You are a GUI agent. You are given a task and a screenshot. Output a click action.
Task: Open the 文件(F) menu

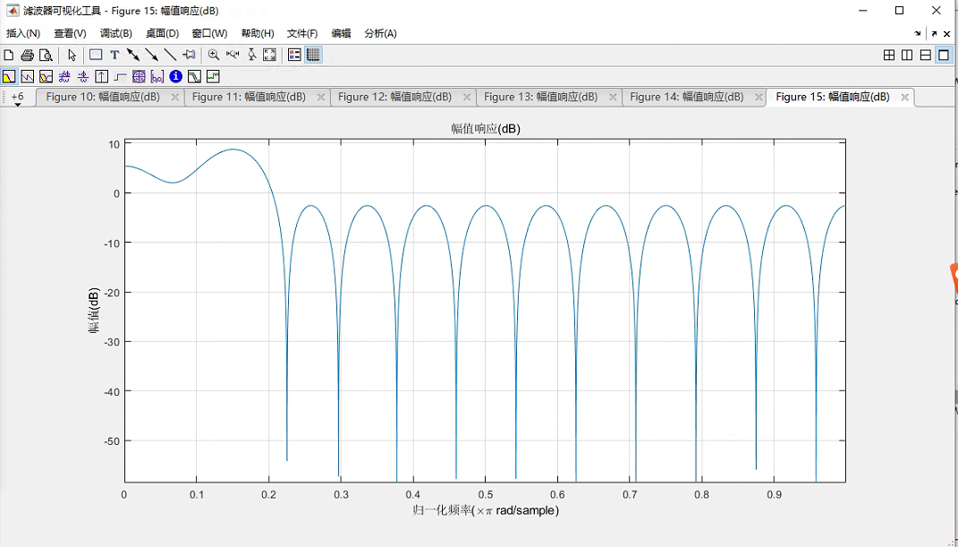302,34
